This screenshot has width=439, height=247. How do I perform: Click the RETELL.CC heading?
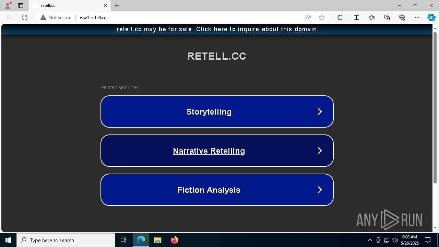(x=217, y=56)
